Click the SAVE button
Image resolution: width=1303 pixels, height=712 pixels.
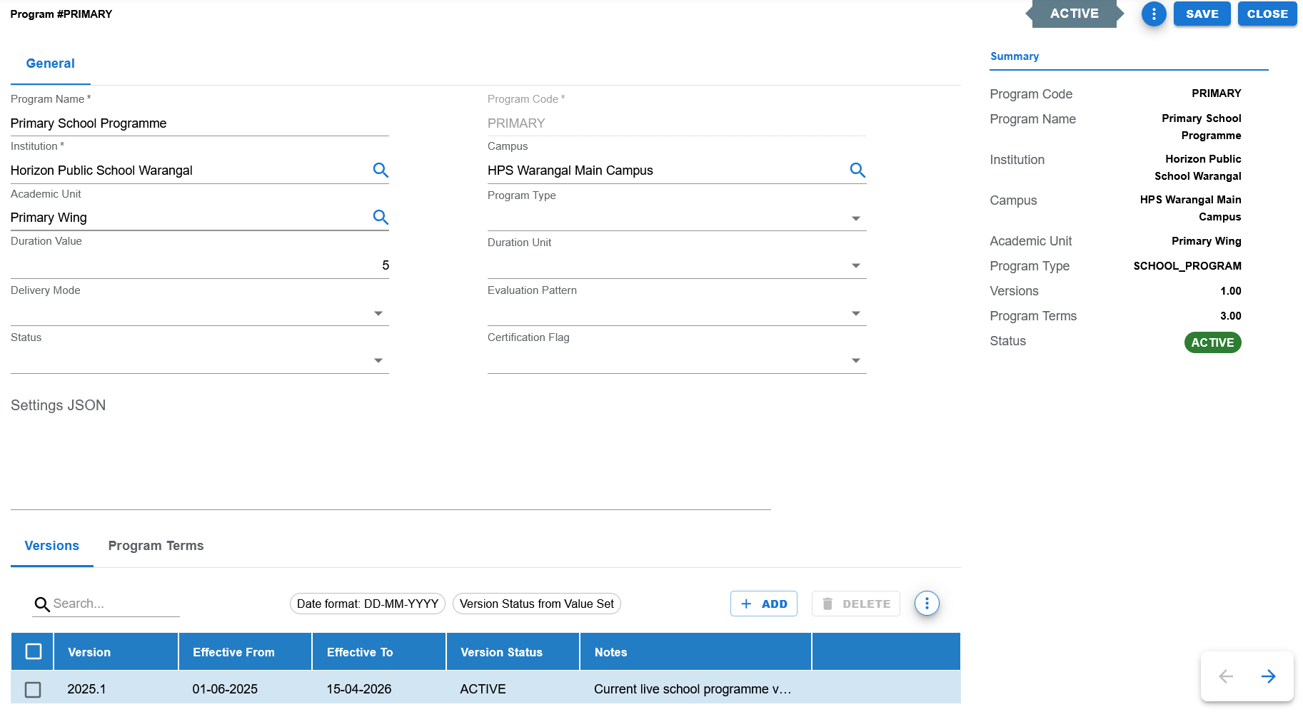click(x=1202, y=14)
